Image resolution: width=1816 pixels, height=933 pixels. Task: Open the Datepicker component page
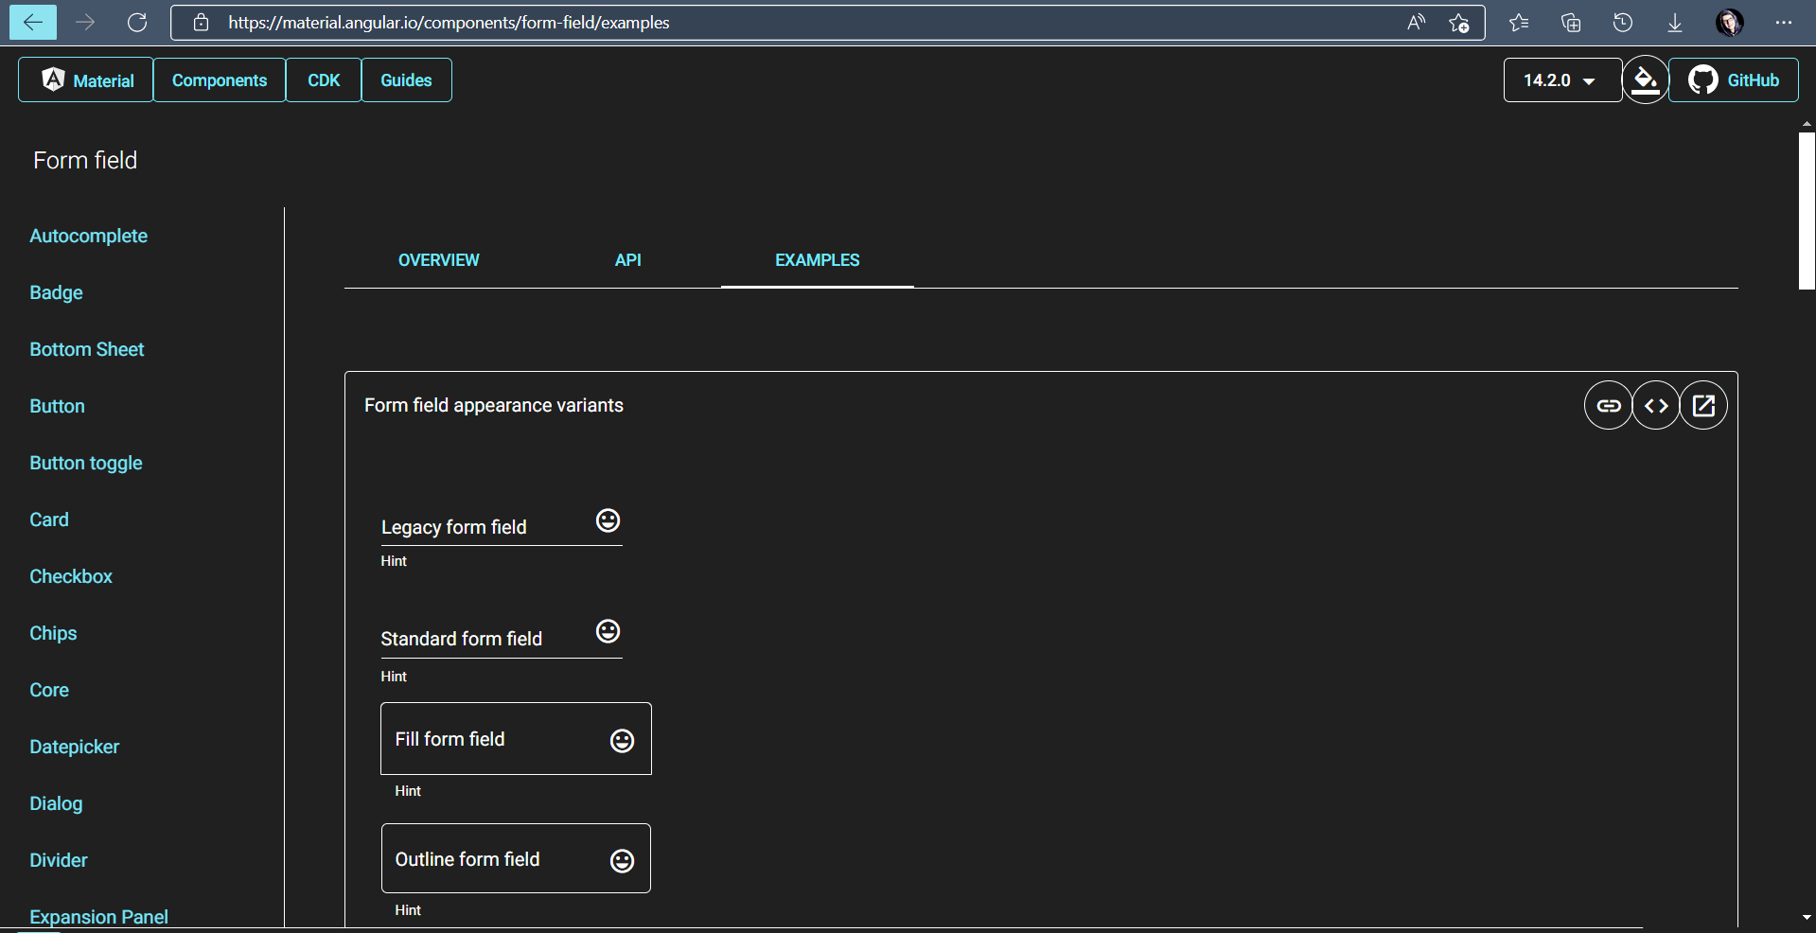74,747
